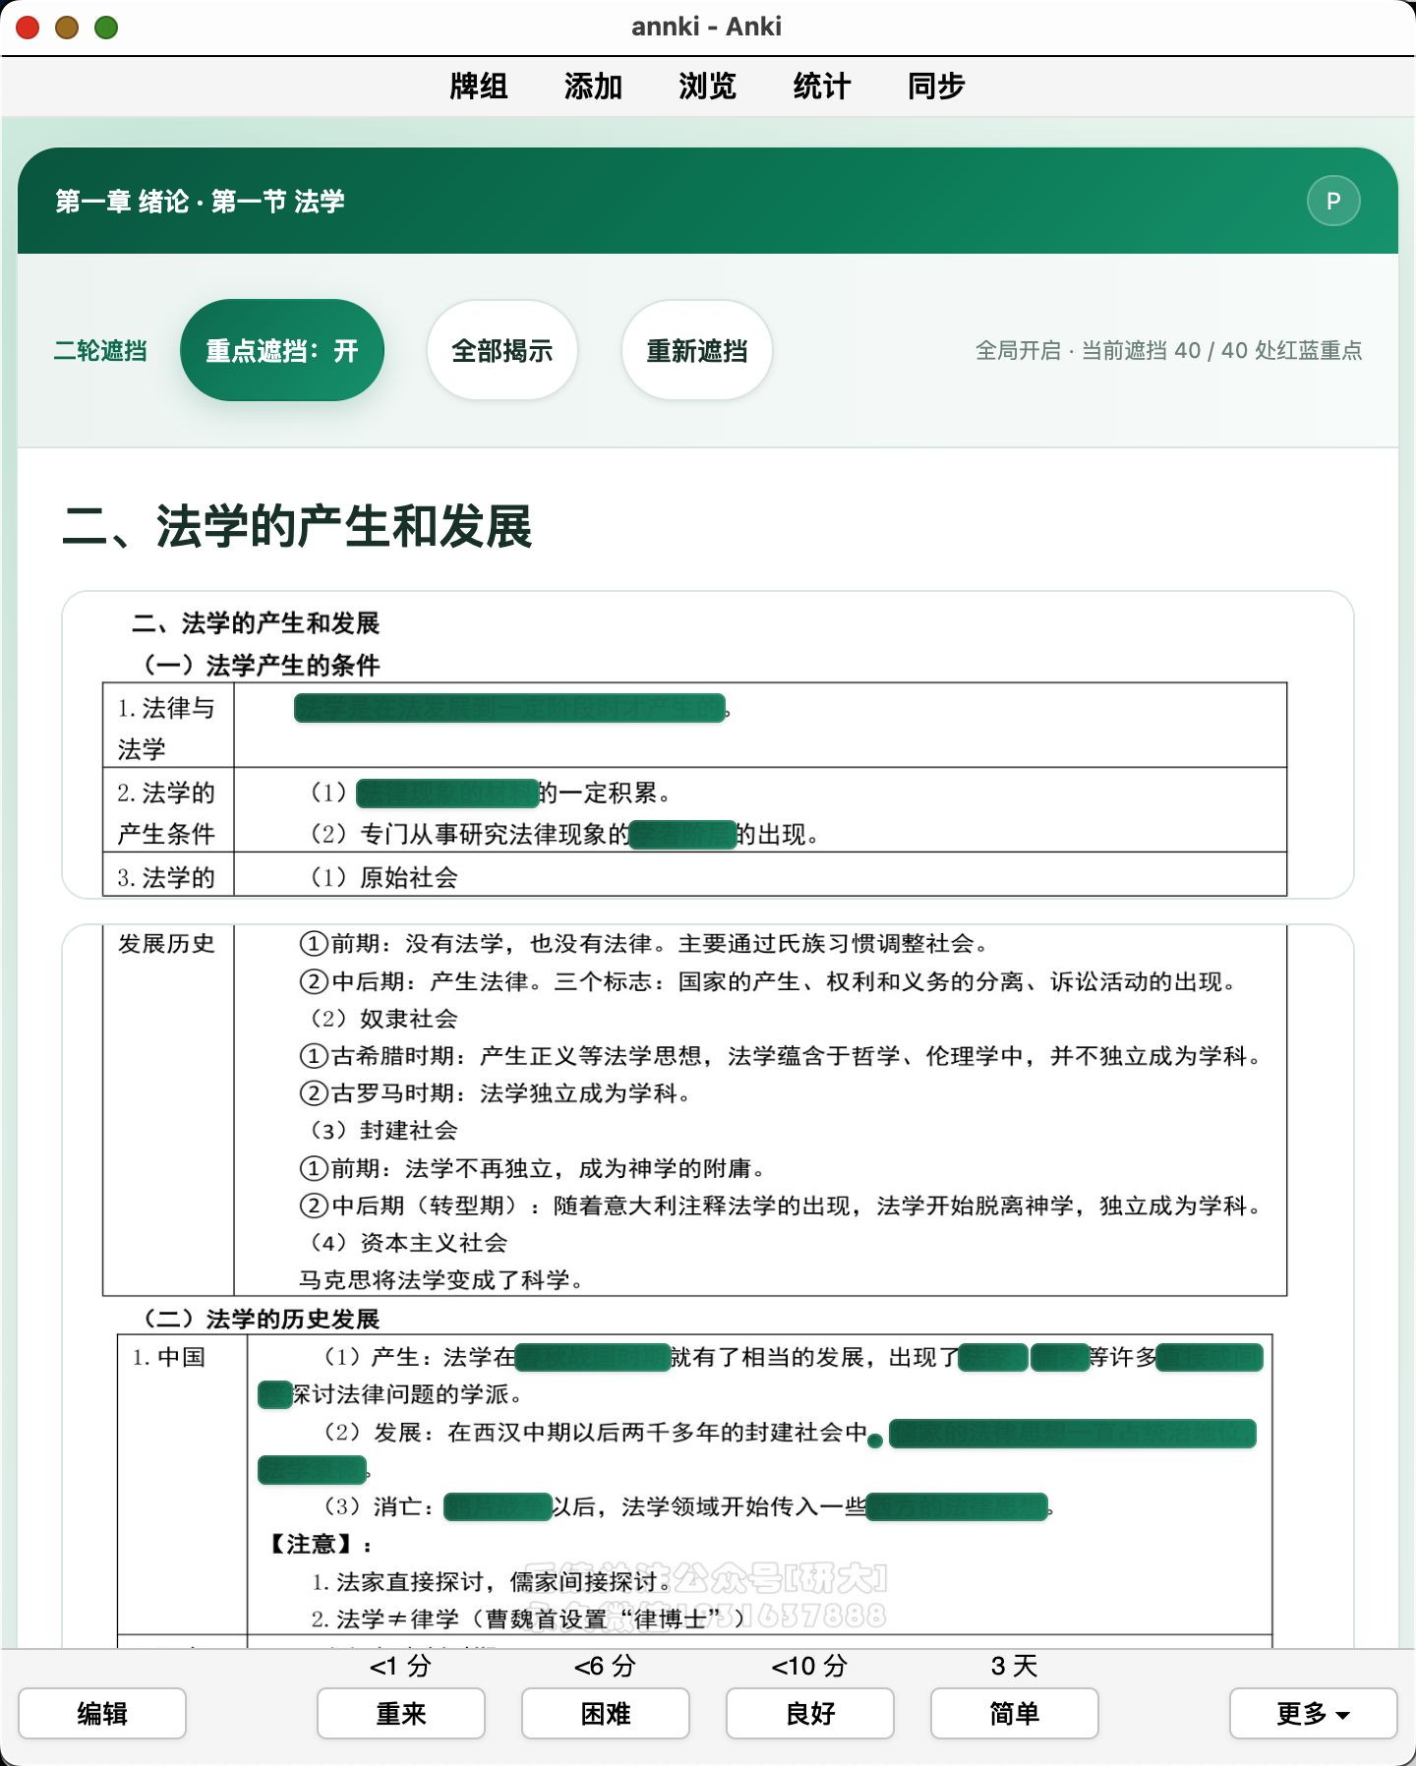The image size is (1416, 1766).
Task: Rate the card 简单
Action: 1015,1714
